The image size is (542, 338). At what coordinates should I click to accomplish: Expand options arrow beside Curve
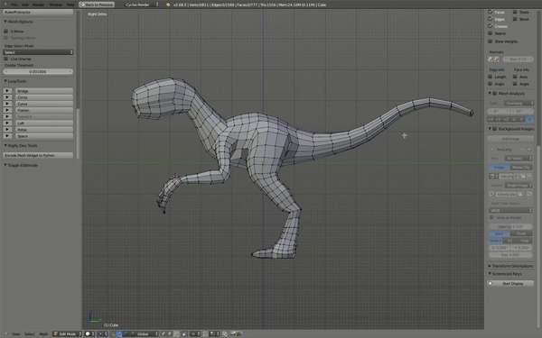coord(7,104)
